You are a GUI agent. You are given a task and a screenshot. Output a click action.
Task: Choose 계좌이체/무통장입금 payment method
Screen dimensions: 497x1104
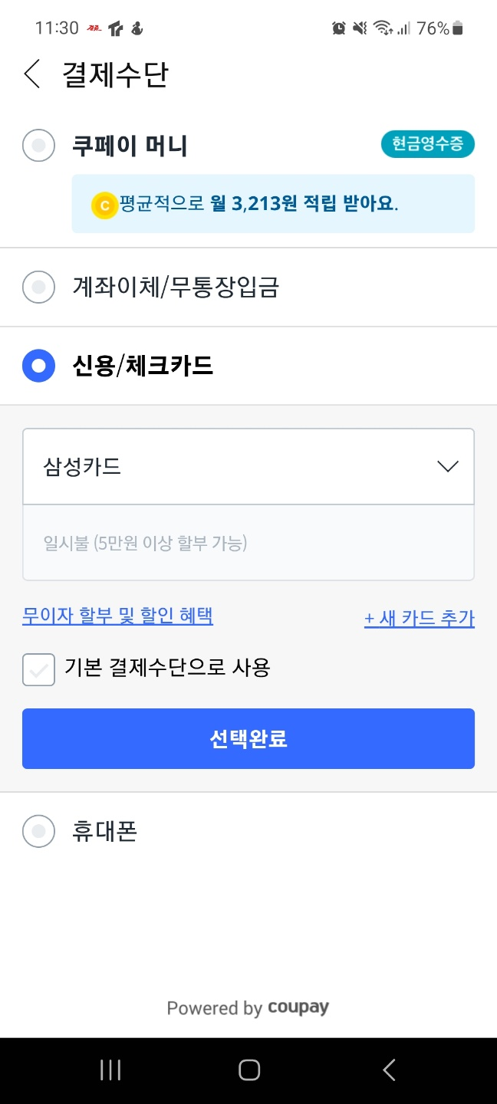click(38, 286)
